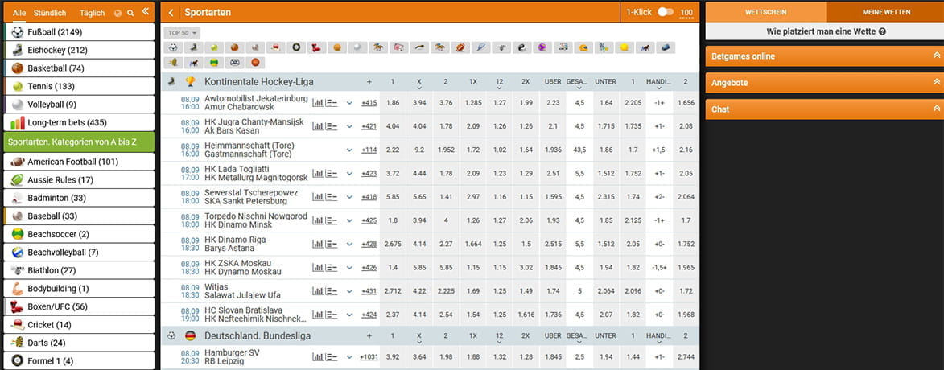Bet on odds 1.86 for Awtomobilist home win
The height and width of the screenshot is (370, 944).
coord(393,103)
